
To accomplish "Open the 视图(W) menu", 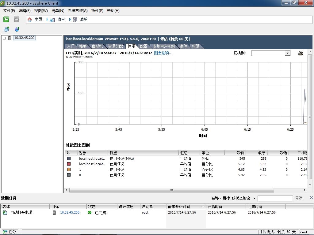I will pos(41,11).
